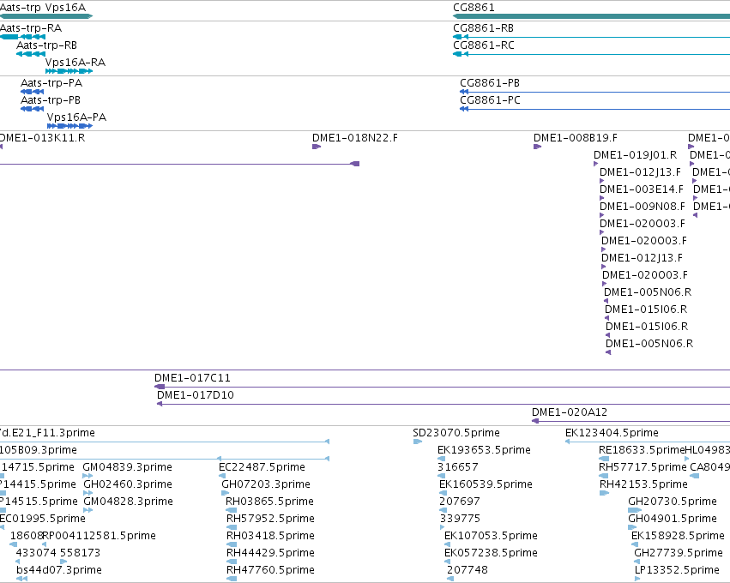Select the 207748 EST entry
730x583 pixels.
pyautogui.click(x=468, y=570)
